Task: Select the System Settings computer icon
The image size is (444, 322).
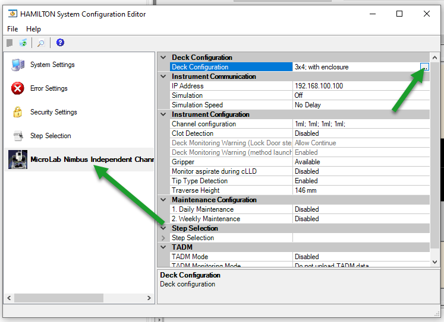Action: (x=18, y=65)
